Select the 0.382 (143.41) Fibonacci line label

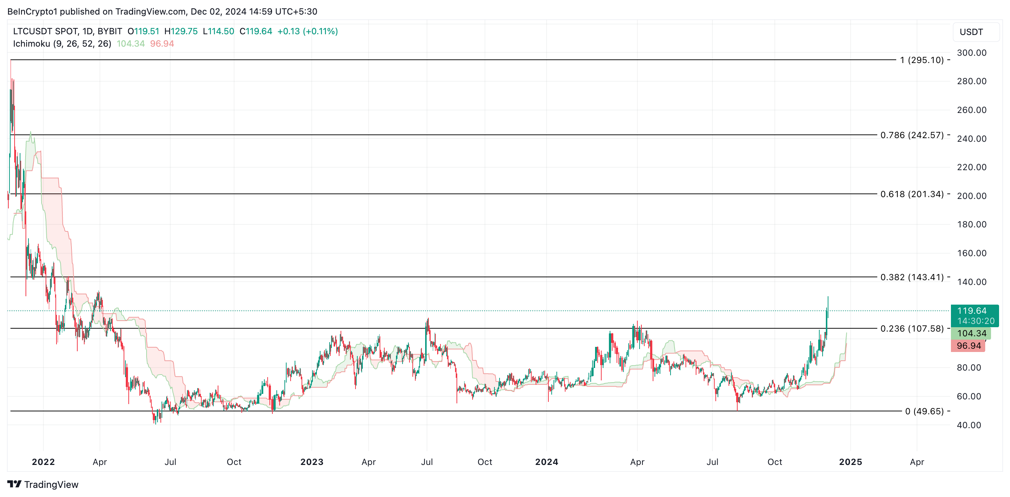point(912,277)
